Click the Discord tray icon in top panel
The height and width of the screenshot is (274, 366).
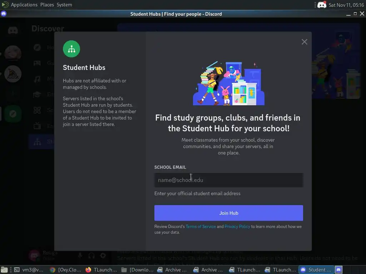pos(322,5)
